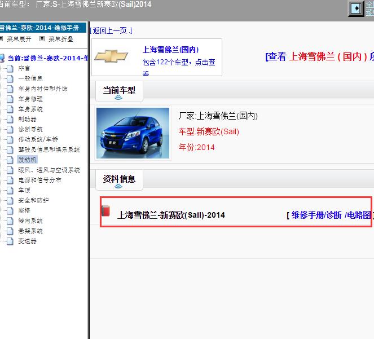Click the 车型:新赛欧(Sail) text
This screenshot has width=374, height=339.
point(209,131)
